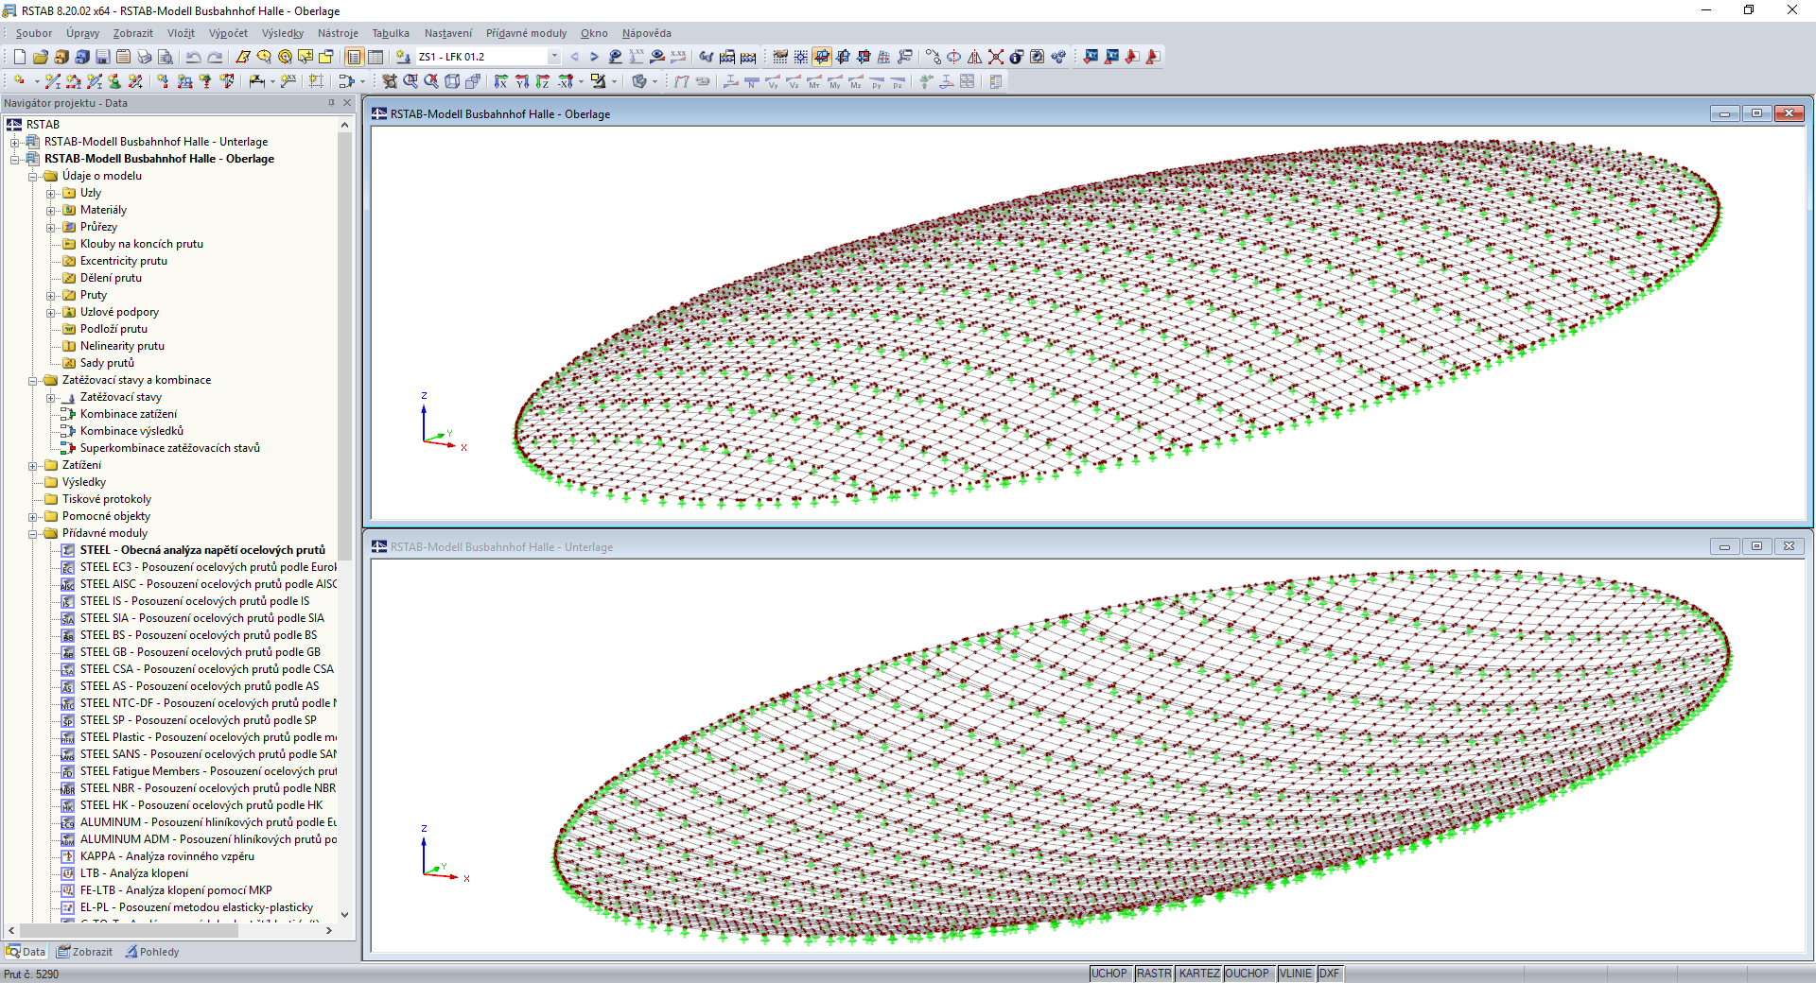The height and width of the screenshot is (983, 1816).
Task: Toggle the highlighted work plane button
Action: [822, 57]
